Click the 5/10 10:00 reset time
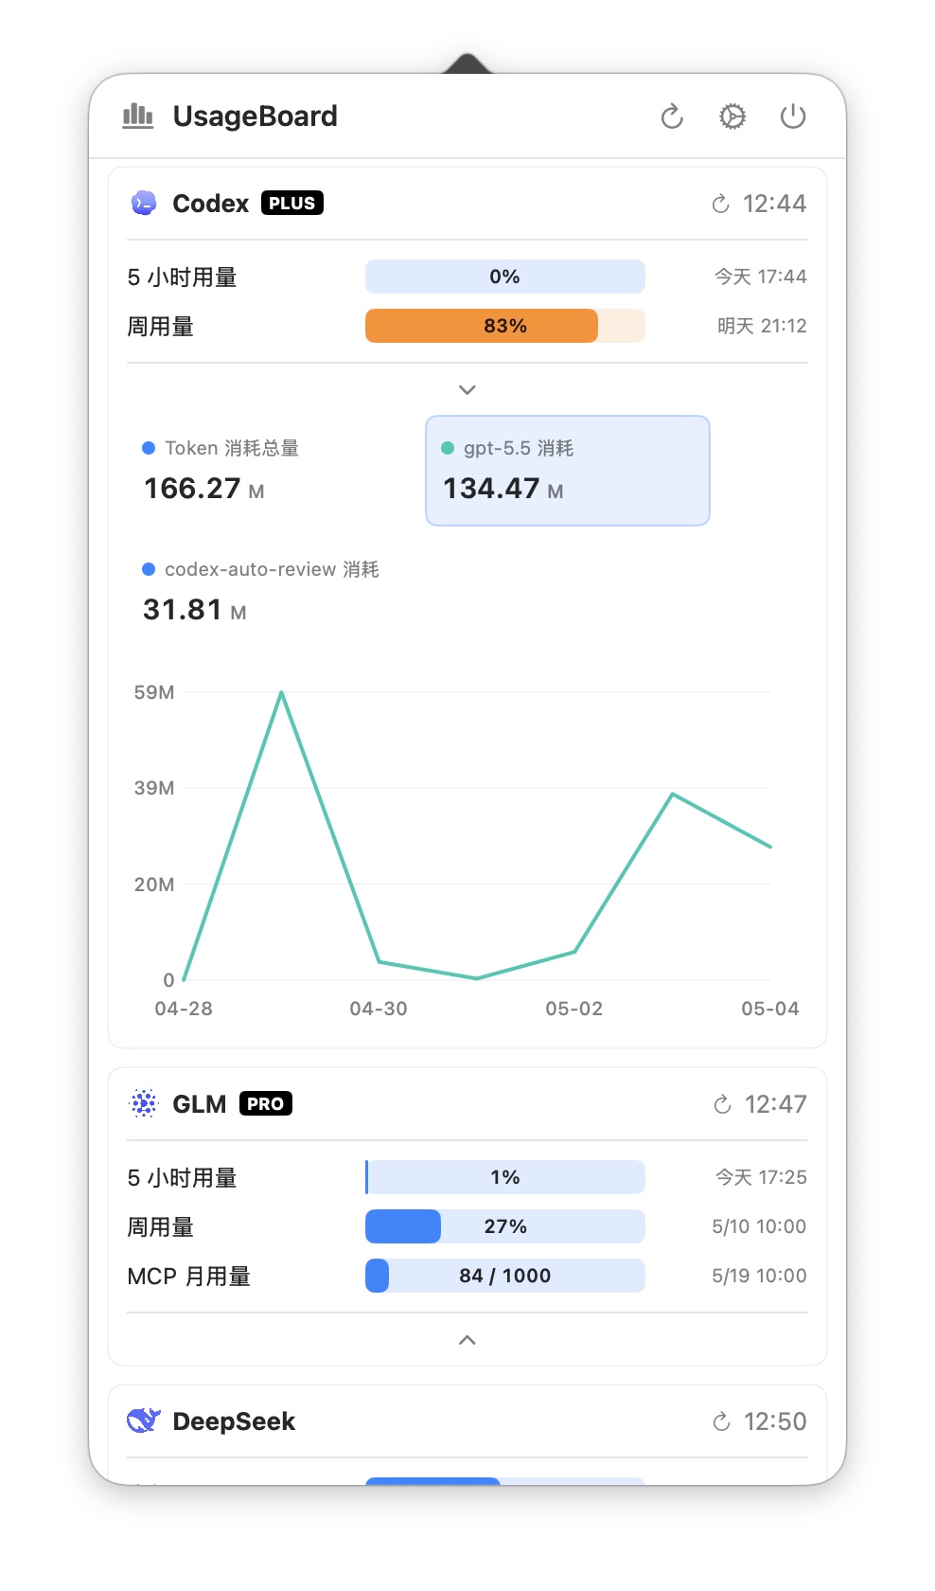The image size is (935, 1591). click(759, 1226)
